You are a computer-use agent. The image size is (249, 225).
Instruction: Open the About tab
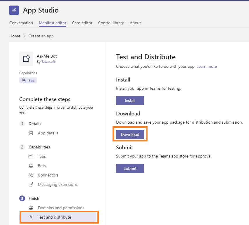coord(135,23)
